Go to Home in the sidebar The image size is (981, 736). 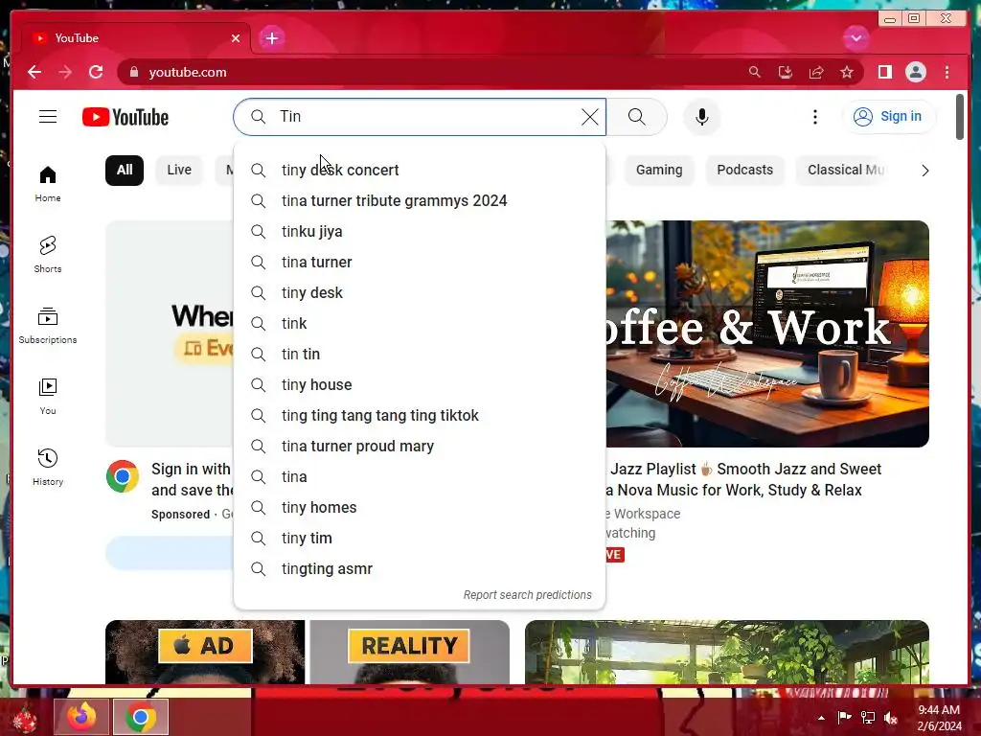coord(48,183)
